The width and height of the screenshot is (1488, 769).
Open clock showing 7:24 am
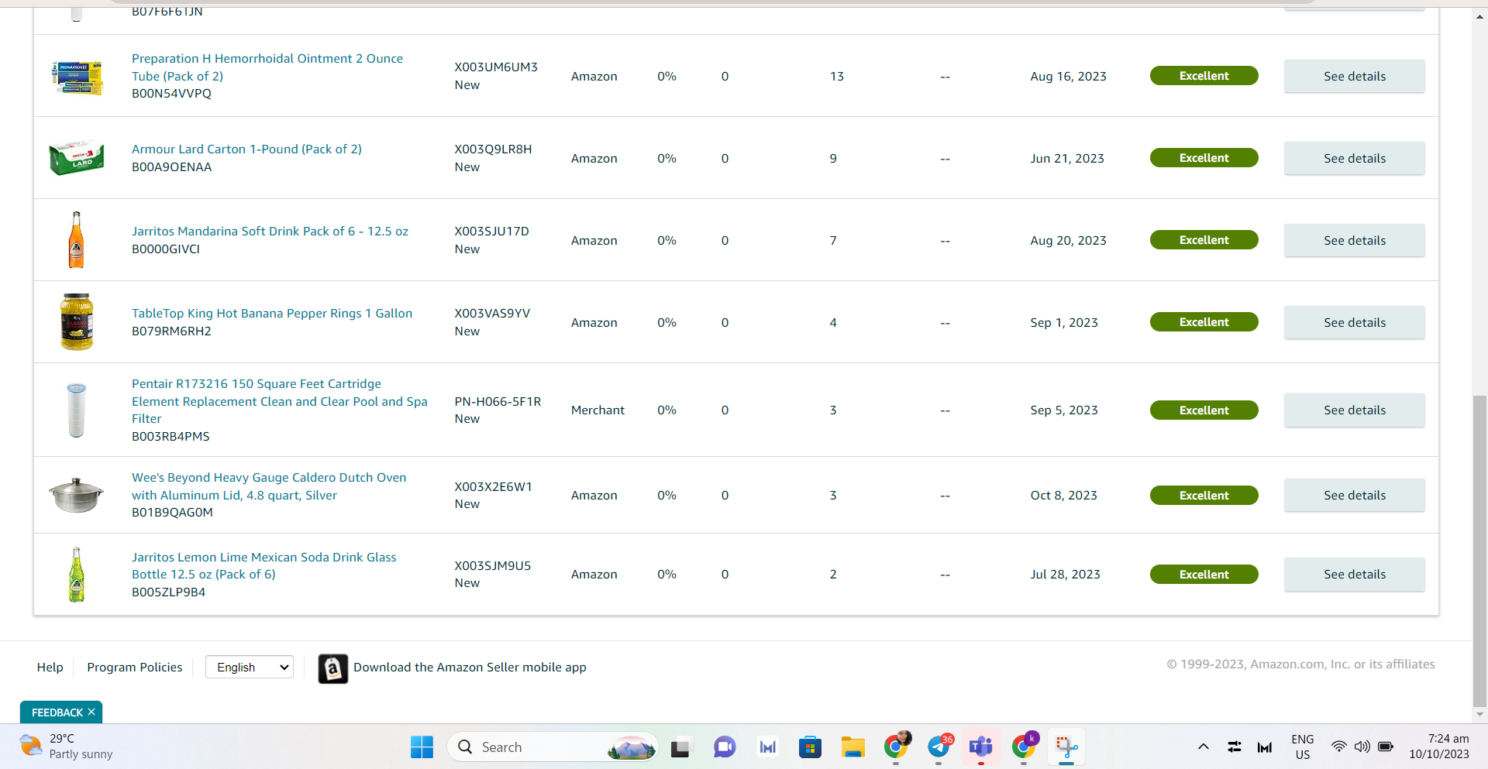click(1439, 747)
